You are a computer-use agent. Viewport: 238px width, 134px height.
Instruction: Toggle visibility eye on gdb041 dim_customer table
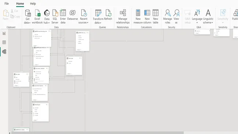[x=87, y=33]
